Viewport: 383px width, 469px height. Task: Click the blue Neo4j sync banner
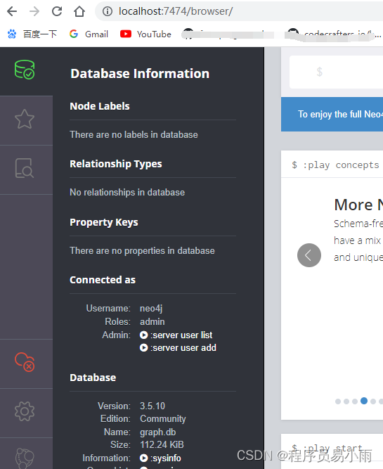click(x=332, y=114)
